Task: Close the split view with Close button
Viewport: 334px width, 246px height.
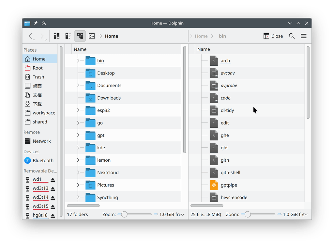Action: (x=273, y=36)
